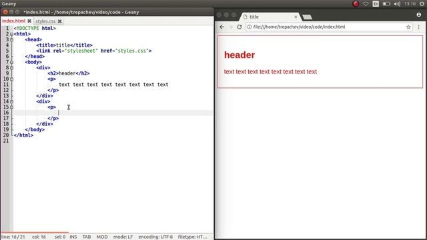
Task: Click the closing html tag on line 20
Action: click(24, 135)
